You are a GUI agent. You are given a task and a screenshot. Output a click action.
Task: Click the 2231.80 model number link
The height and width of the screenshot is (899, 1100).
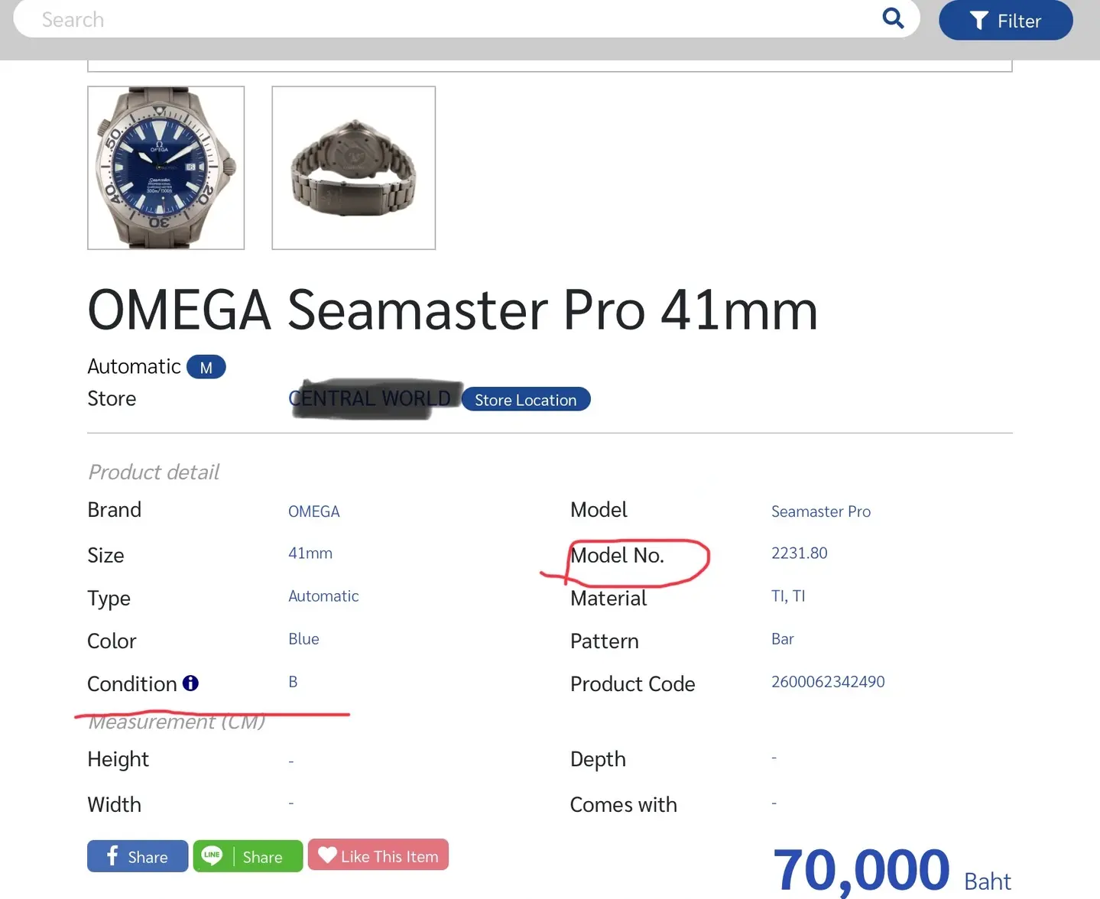click(x=799, y=553)
